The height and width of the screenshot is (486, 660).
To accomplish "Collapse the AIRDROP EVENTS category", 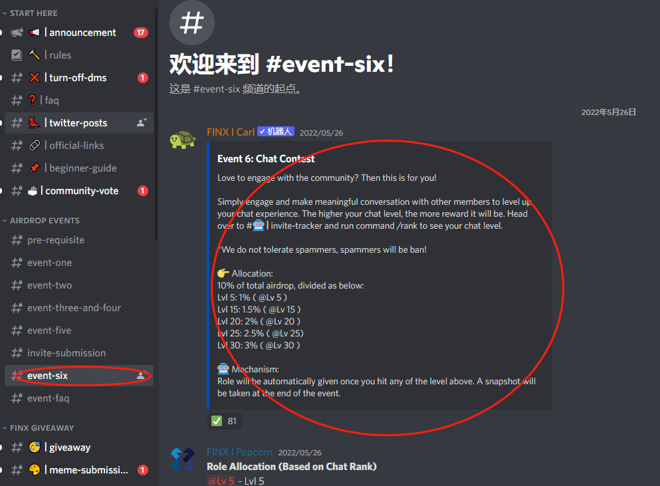I will point(41,220).
